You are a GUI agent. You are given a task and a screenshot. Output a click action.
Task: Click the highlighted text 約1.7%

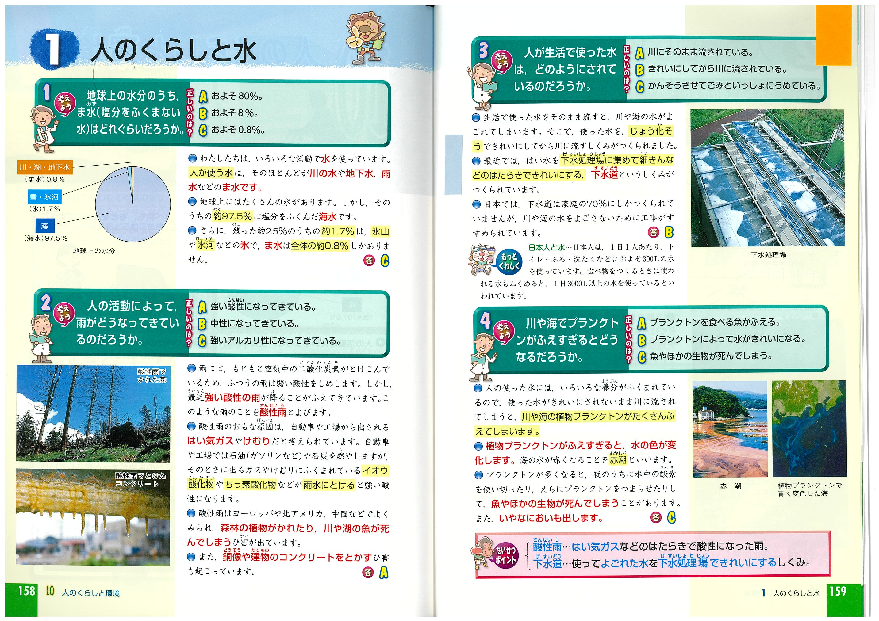(x=338, y=231)
